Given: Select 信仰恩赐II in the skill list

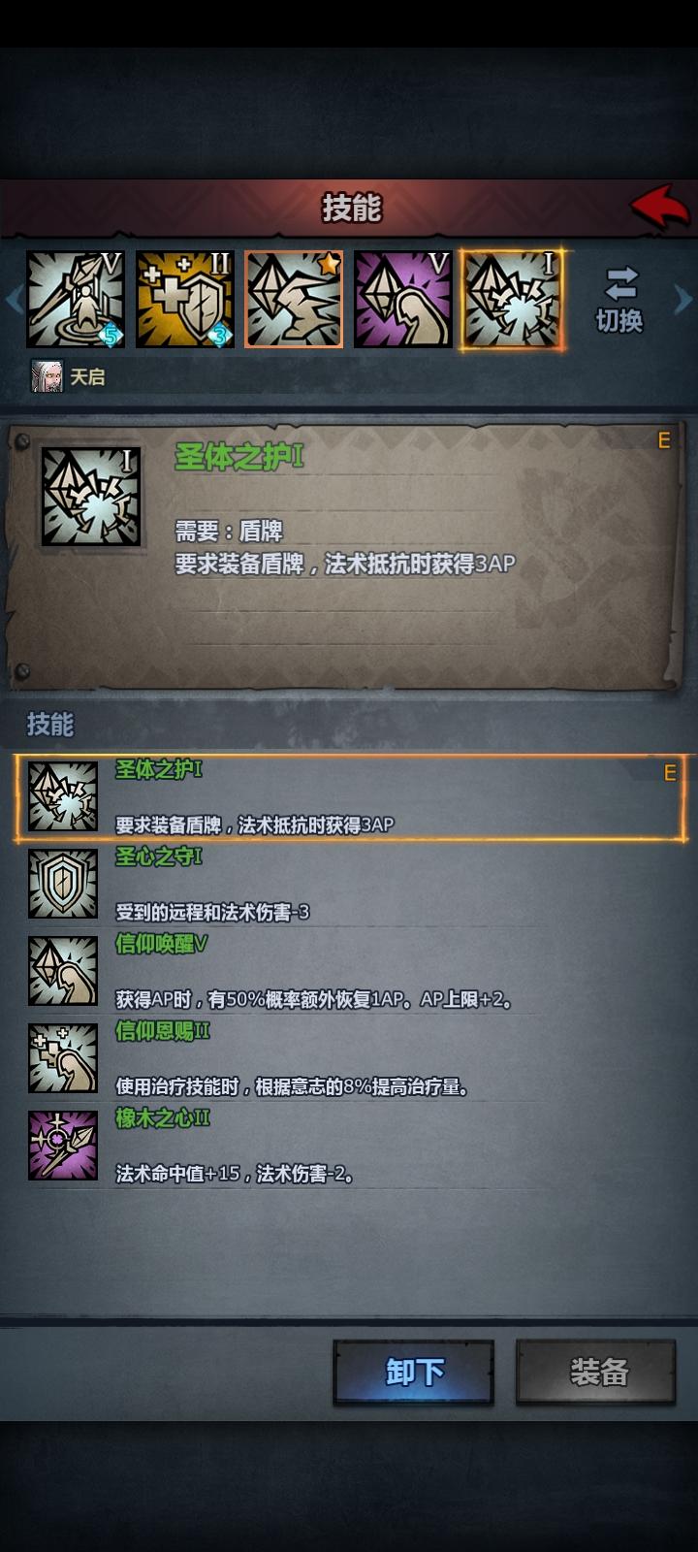Looking at the screenshot, I should 351,1058.
